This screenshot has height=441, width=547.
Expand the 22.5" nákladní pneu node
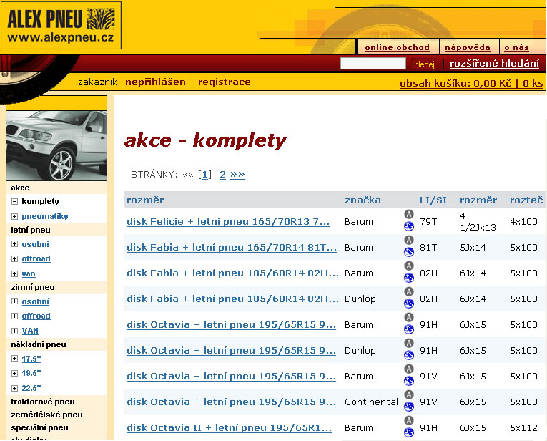14,388
